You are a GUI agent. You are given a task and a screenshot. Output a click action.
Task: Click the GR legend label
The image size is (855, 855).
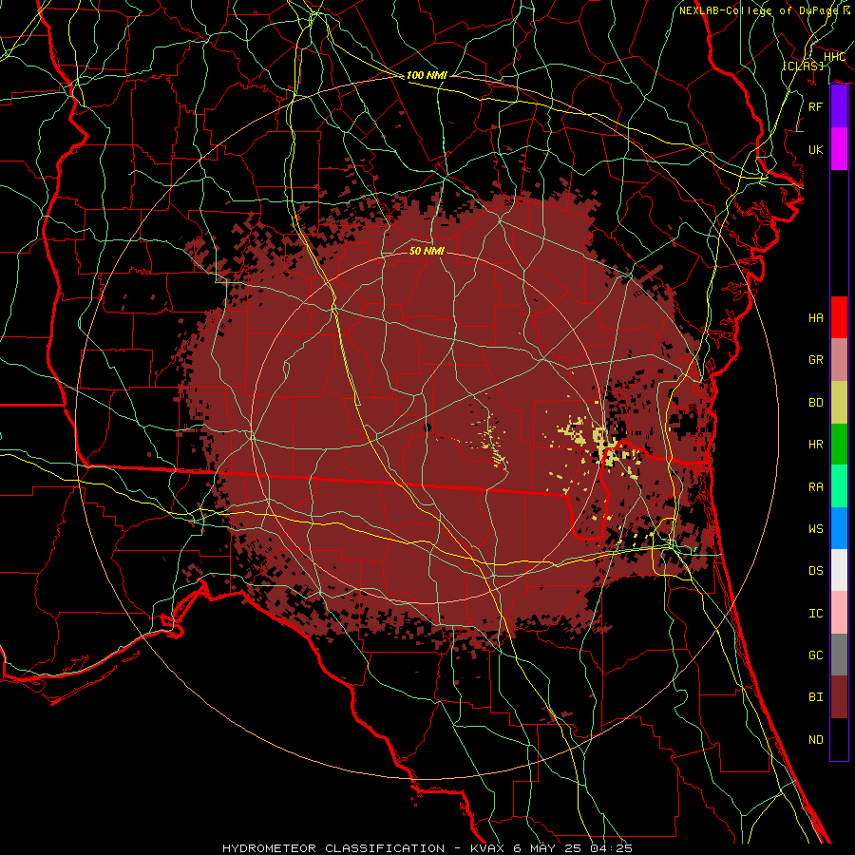coord(816,360)
